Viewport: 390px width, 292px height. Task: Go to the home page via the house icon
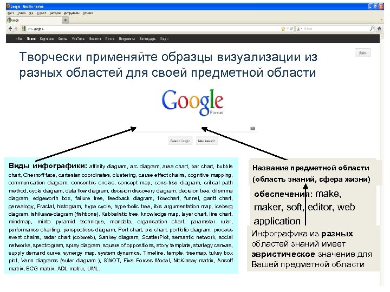379,29
